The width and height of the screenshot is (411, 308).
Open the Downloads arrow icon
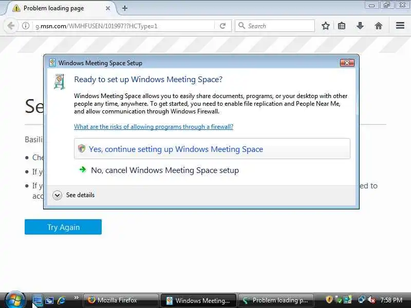pyautogui.click(x=360, y=26)
